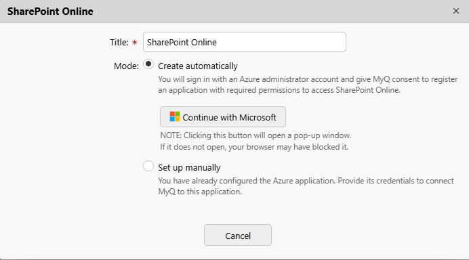
Task: Select the Set up manually option
Action: (148, 166)
